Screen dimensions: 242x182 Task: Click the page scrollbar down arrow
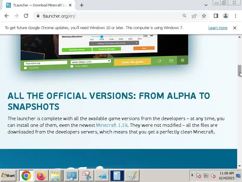tap(239, 166)
